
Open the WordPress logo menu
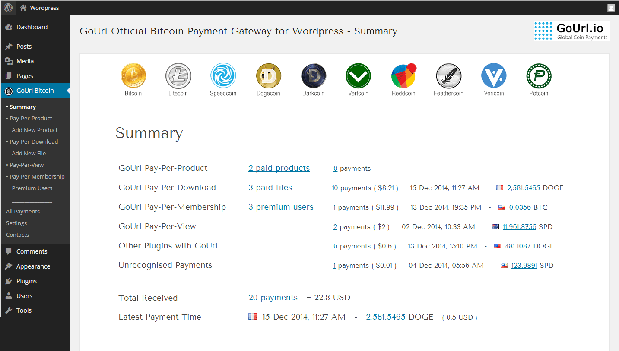click(x=8, y=7)
